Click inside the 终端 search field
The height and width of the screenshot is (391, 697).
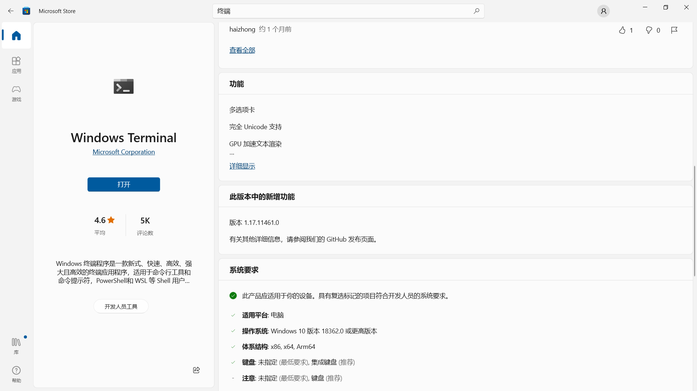327,11
